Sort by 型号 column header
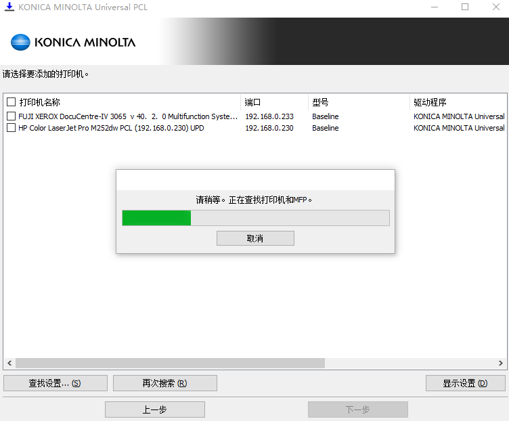Screen dimensions: 509x421 click(x=320, y=102)
